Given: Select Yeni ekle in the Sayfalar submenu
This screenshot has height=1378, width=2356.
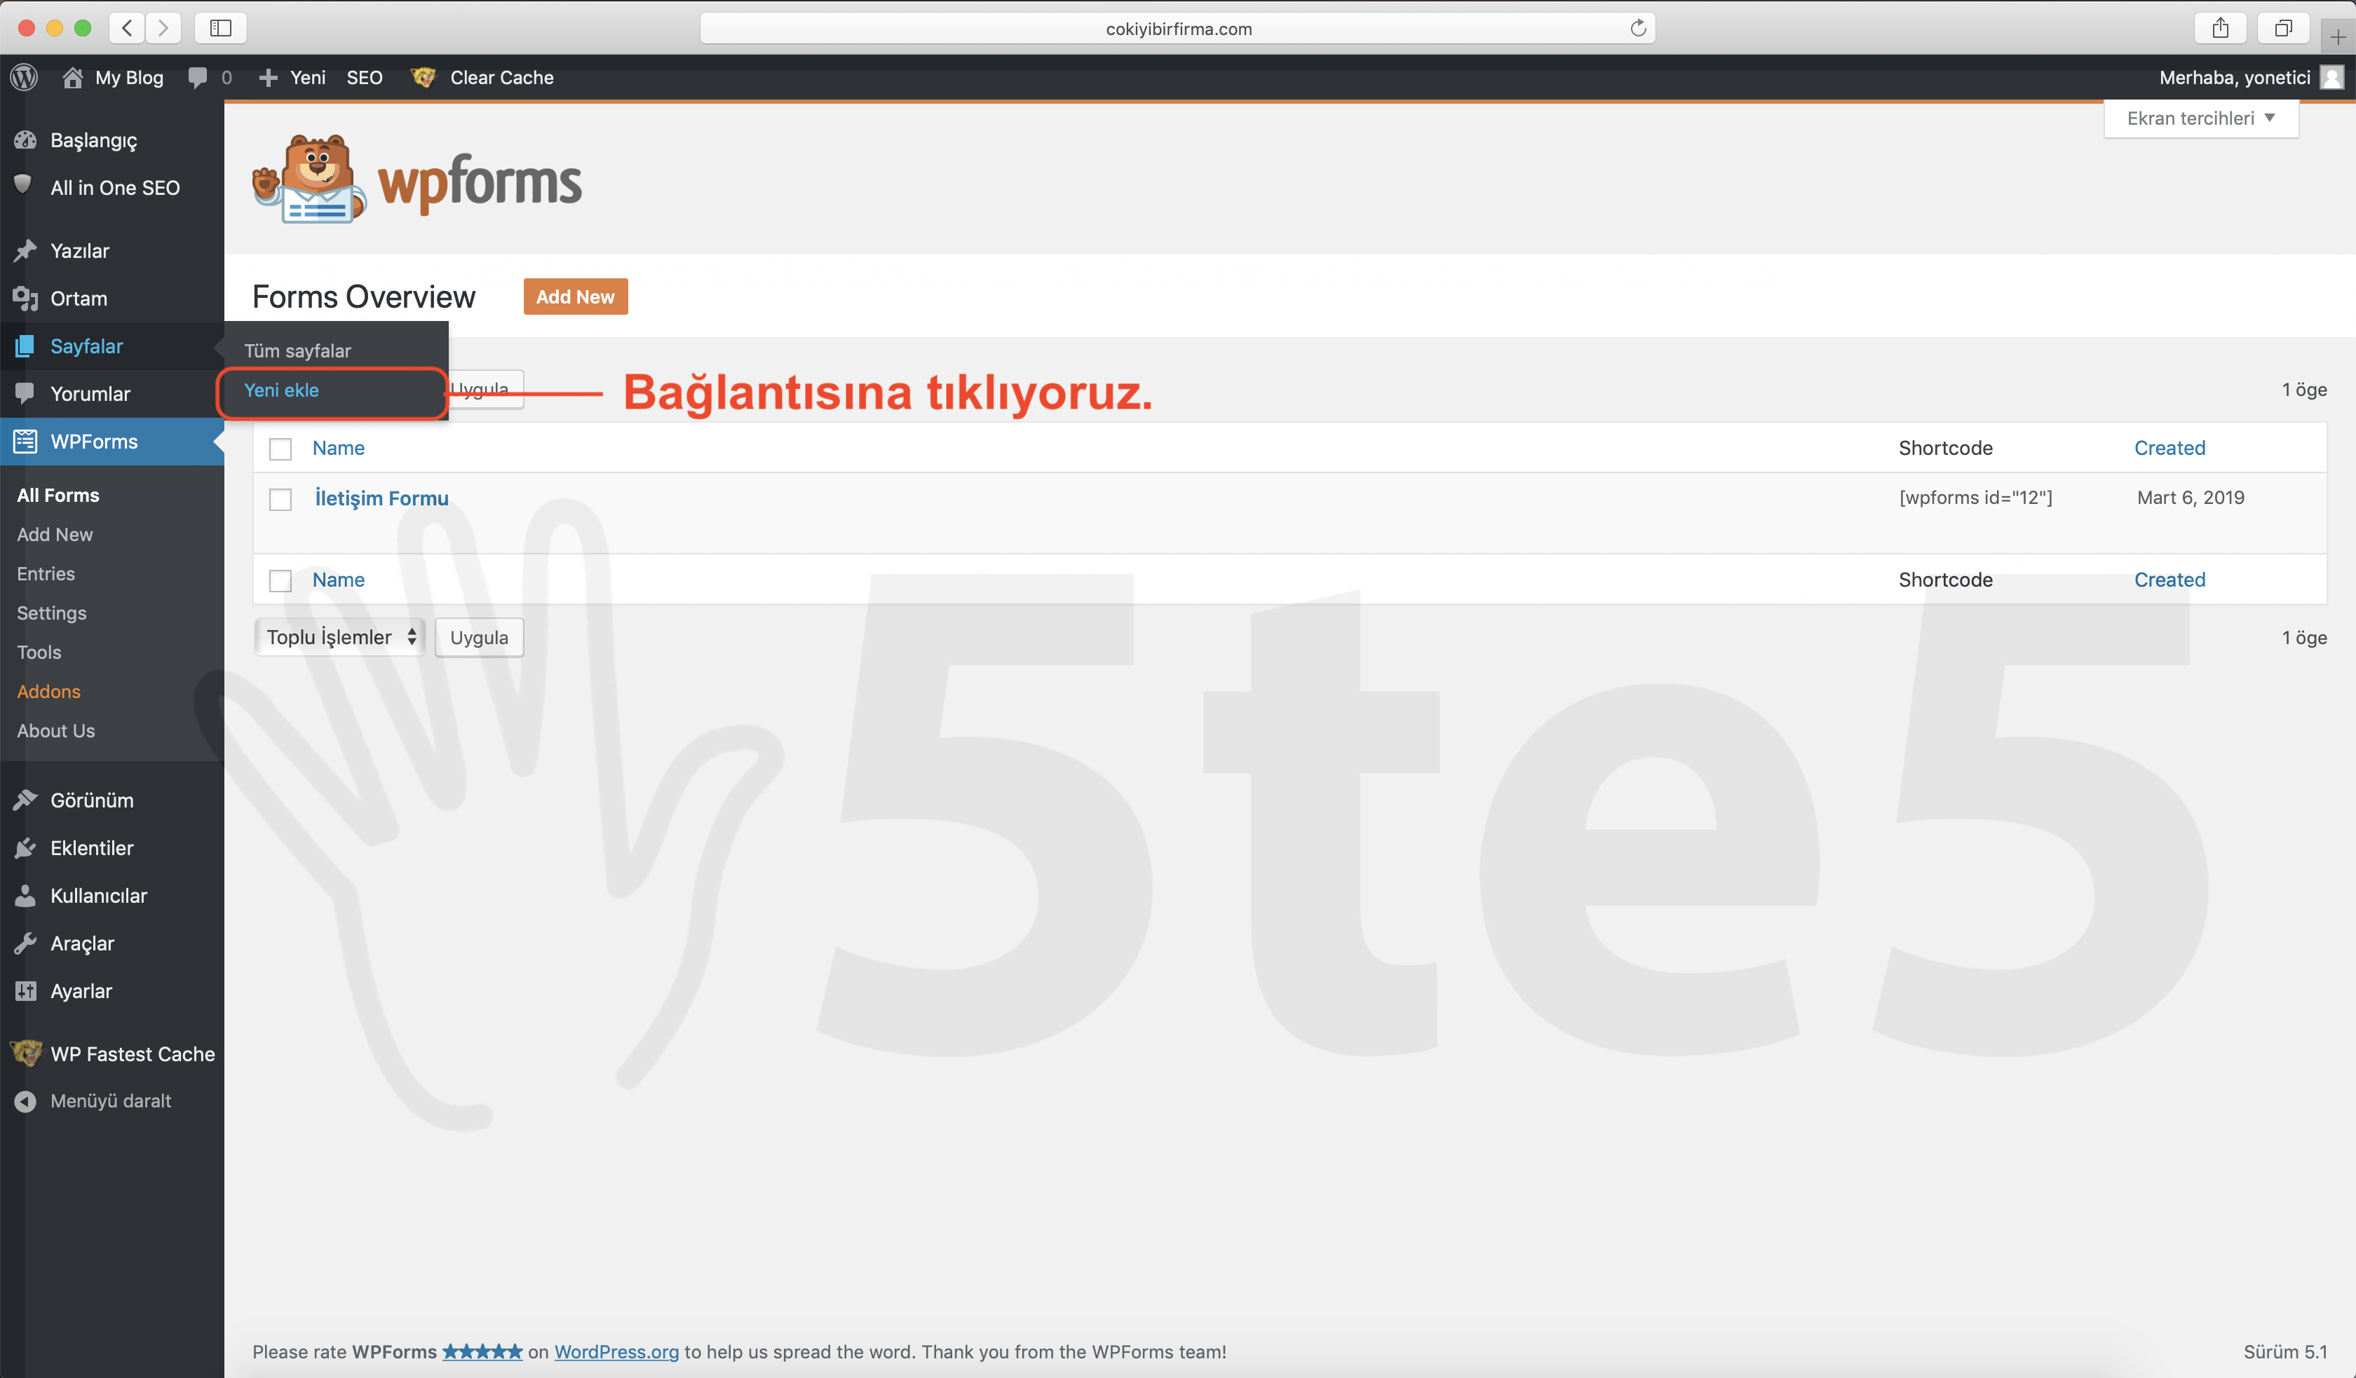Looking at the screenshot, I should 281,391.
